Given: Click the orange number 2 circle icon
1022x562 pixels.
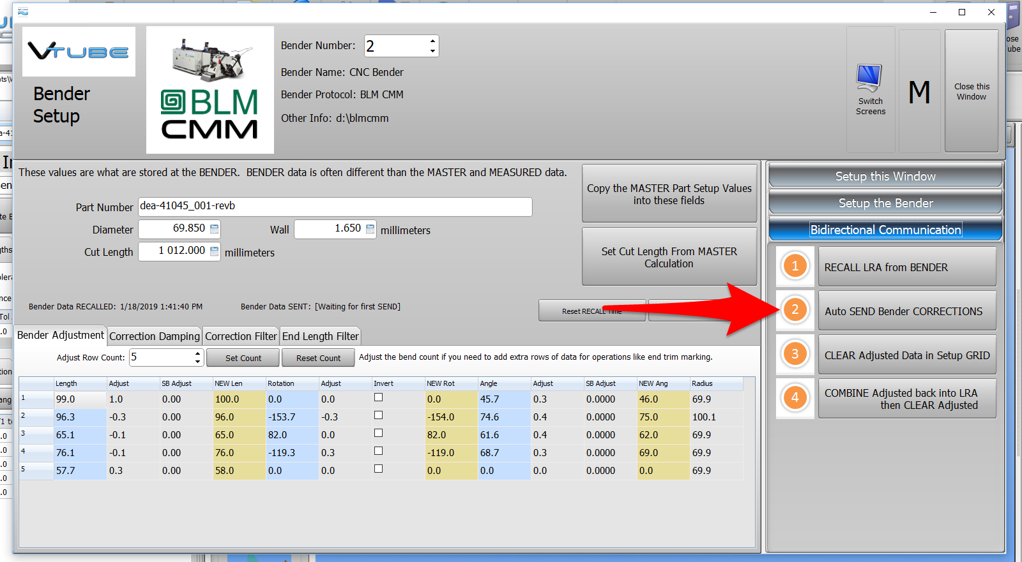Looking at the screenshot, I should pyautogui.click(x=795, y=310).
